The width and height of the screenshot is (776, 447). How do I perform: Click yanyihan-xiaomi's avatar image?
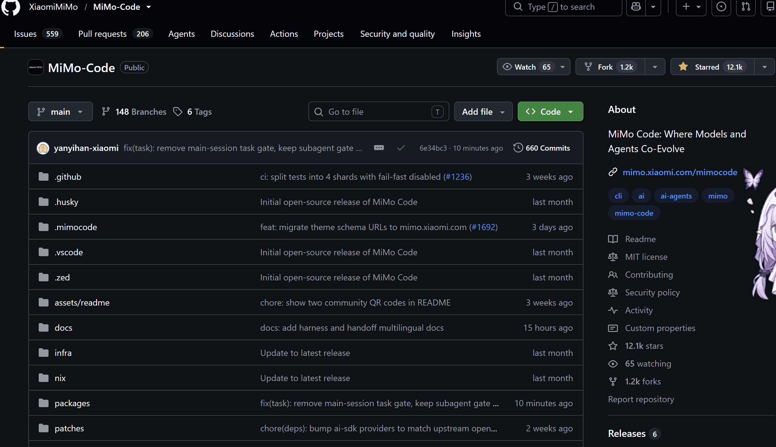pyautogui.click(x=43, y=148)
